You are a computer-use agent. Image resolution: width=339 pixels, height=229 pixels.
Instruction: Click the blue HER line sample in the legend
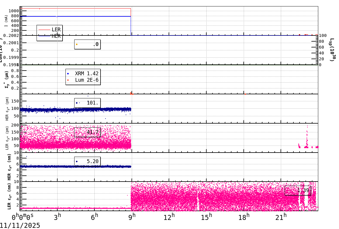[x=44, y=36]
